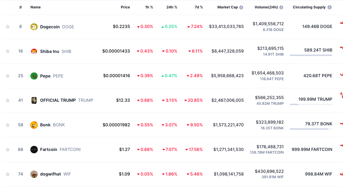Click the OFFICIAL TRUMP coin icon
The height and width of the screenshot is (189, 343).
coord(34,100)
